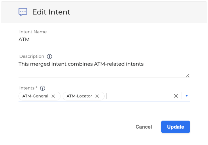Click the Intent Name field containing ATM
Viewport: 208px width, 145px height.
click(104, 40)
